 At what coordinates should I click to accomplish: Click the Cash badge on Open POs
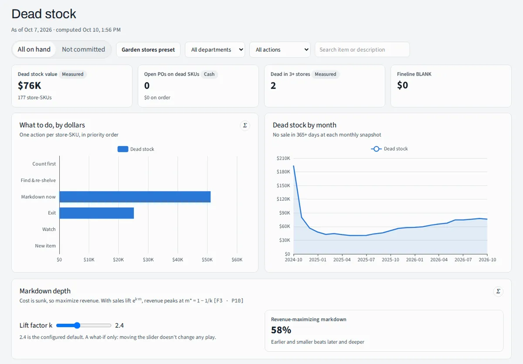(209, 74)
